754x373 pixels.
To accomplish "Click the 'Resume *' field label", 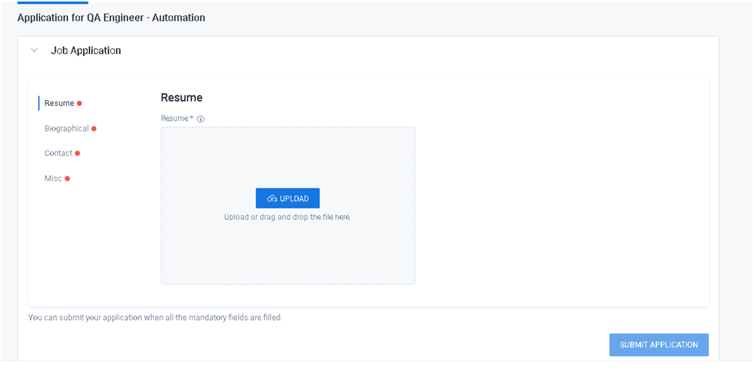I will click(x=176, y=118).
